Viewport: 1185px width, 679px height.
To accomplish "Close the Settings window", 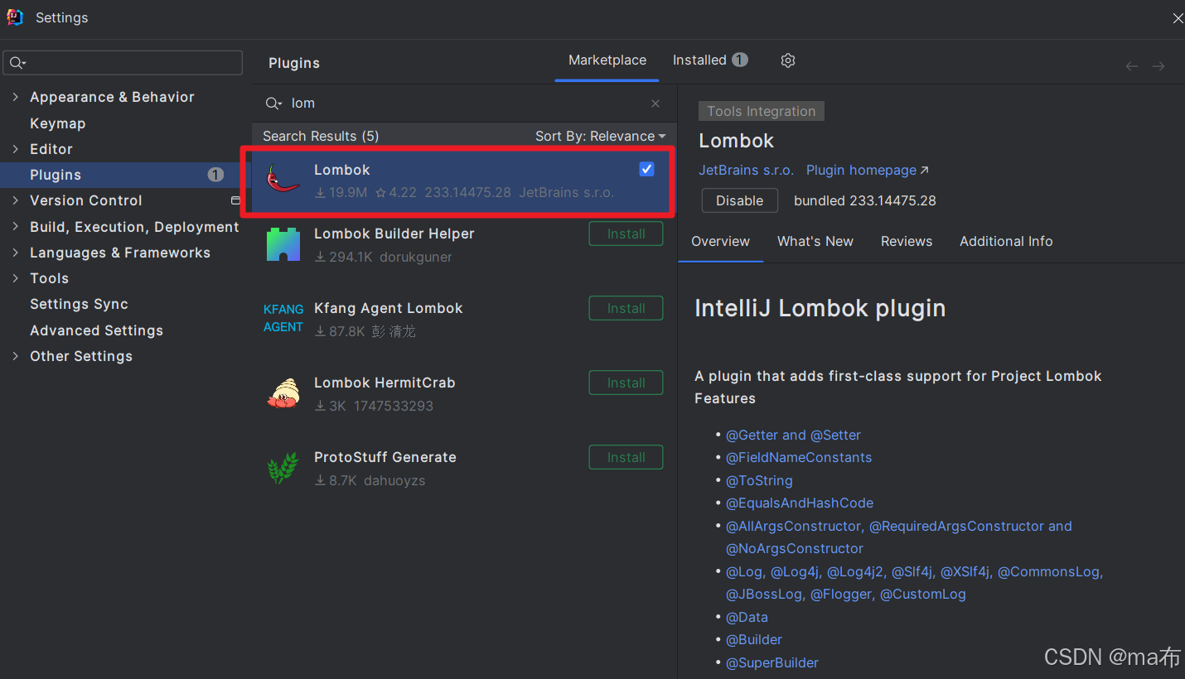I will 1178,18.
